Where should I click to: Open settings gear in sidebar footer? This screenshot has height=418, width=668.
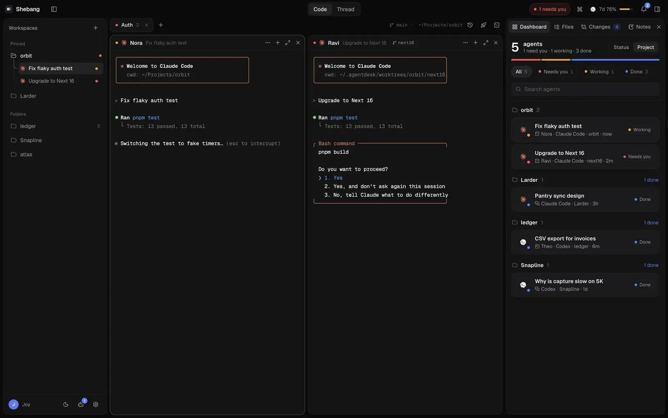[96, 405]
